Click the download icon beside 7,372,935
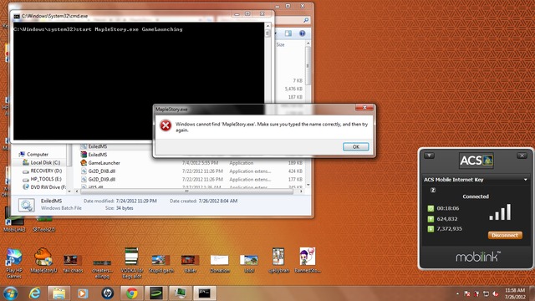Screen dimensions: 535x301 pyautogui.click(x=431, y=228)
